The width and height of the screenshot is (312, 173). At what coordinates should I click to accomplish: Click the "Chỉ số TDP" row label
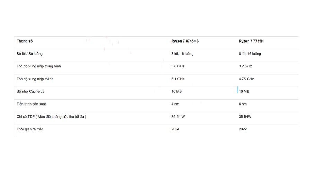pyautogui.click(x=51, y=117)
